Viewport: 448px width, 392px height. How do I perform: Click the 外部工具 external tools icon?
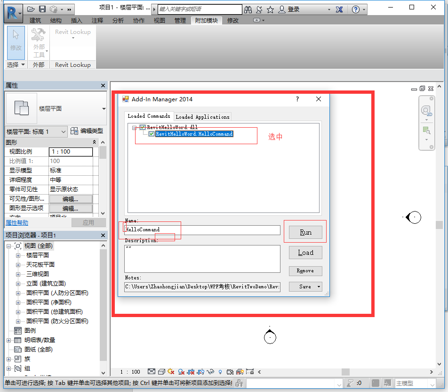tap(39, 42)
